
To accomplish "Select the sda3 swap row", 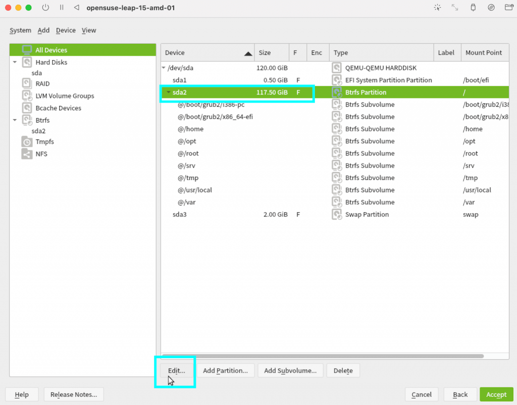I will [335, 214].
